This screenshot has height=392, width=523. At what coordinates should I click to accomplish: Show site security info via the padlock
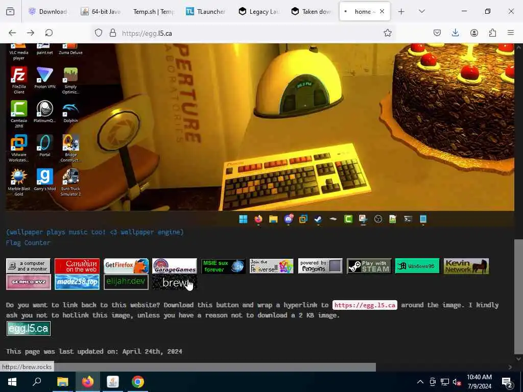tap(113, 33)
